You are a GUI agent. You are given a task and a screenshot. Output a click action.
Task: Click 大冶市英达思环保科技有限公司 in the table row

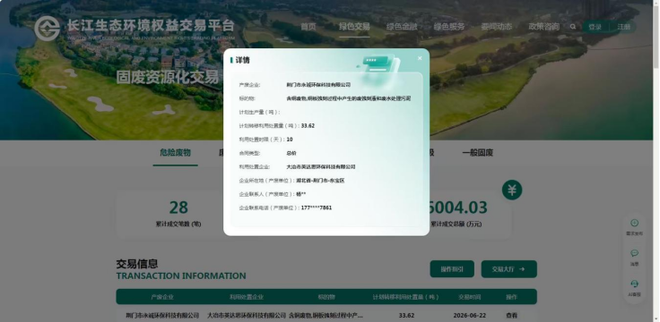coord(247,315)
